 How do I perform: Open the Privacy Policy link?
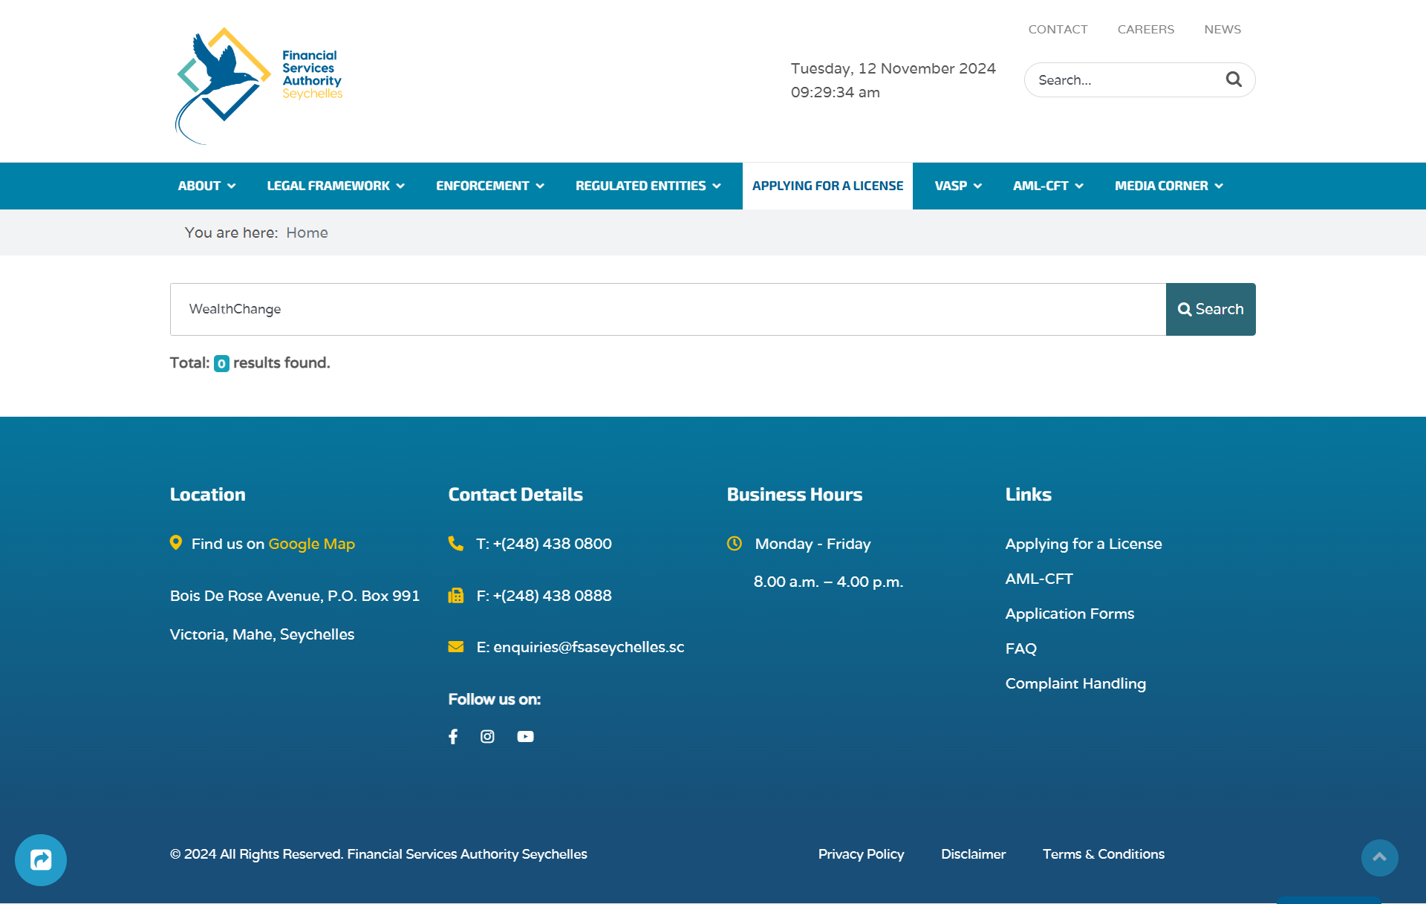click(x=861, y=854)
